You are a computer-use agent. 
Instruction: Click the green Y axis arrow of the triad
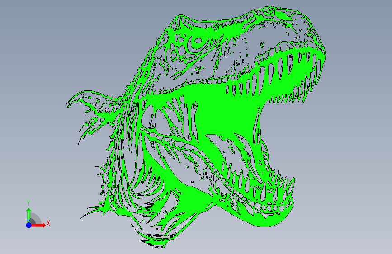28,215
